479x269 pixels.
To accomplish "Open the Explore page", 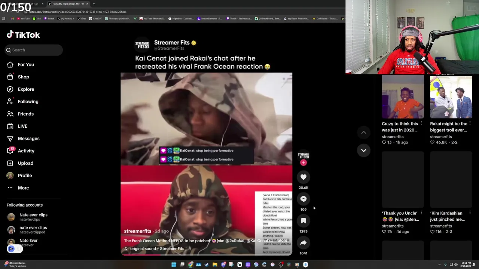I will 26,89.
